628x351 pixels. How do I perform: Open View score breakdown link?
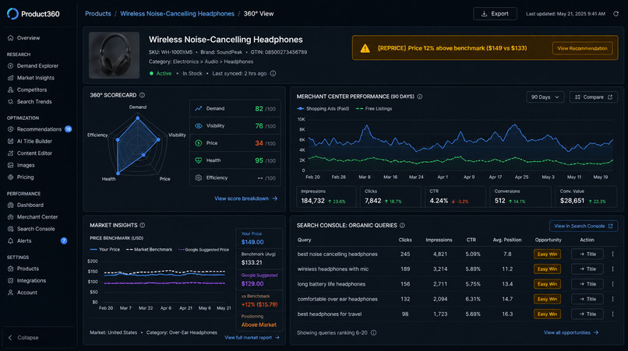tap(246, 198)
